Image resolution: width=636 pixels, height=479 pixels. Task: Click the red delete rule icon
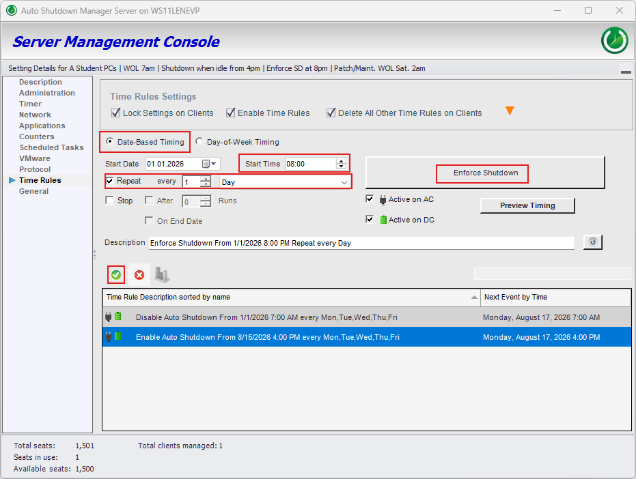tap(139, 275)
